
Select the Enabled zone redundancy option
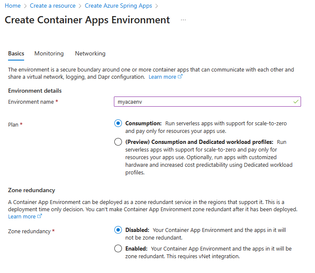[x=118, y=248]
